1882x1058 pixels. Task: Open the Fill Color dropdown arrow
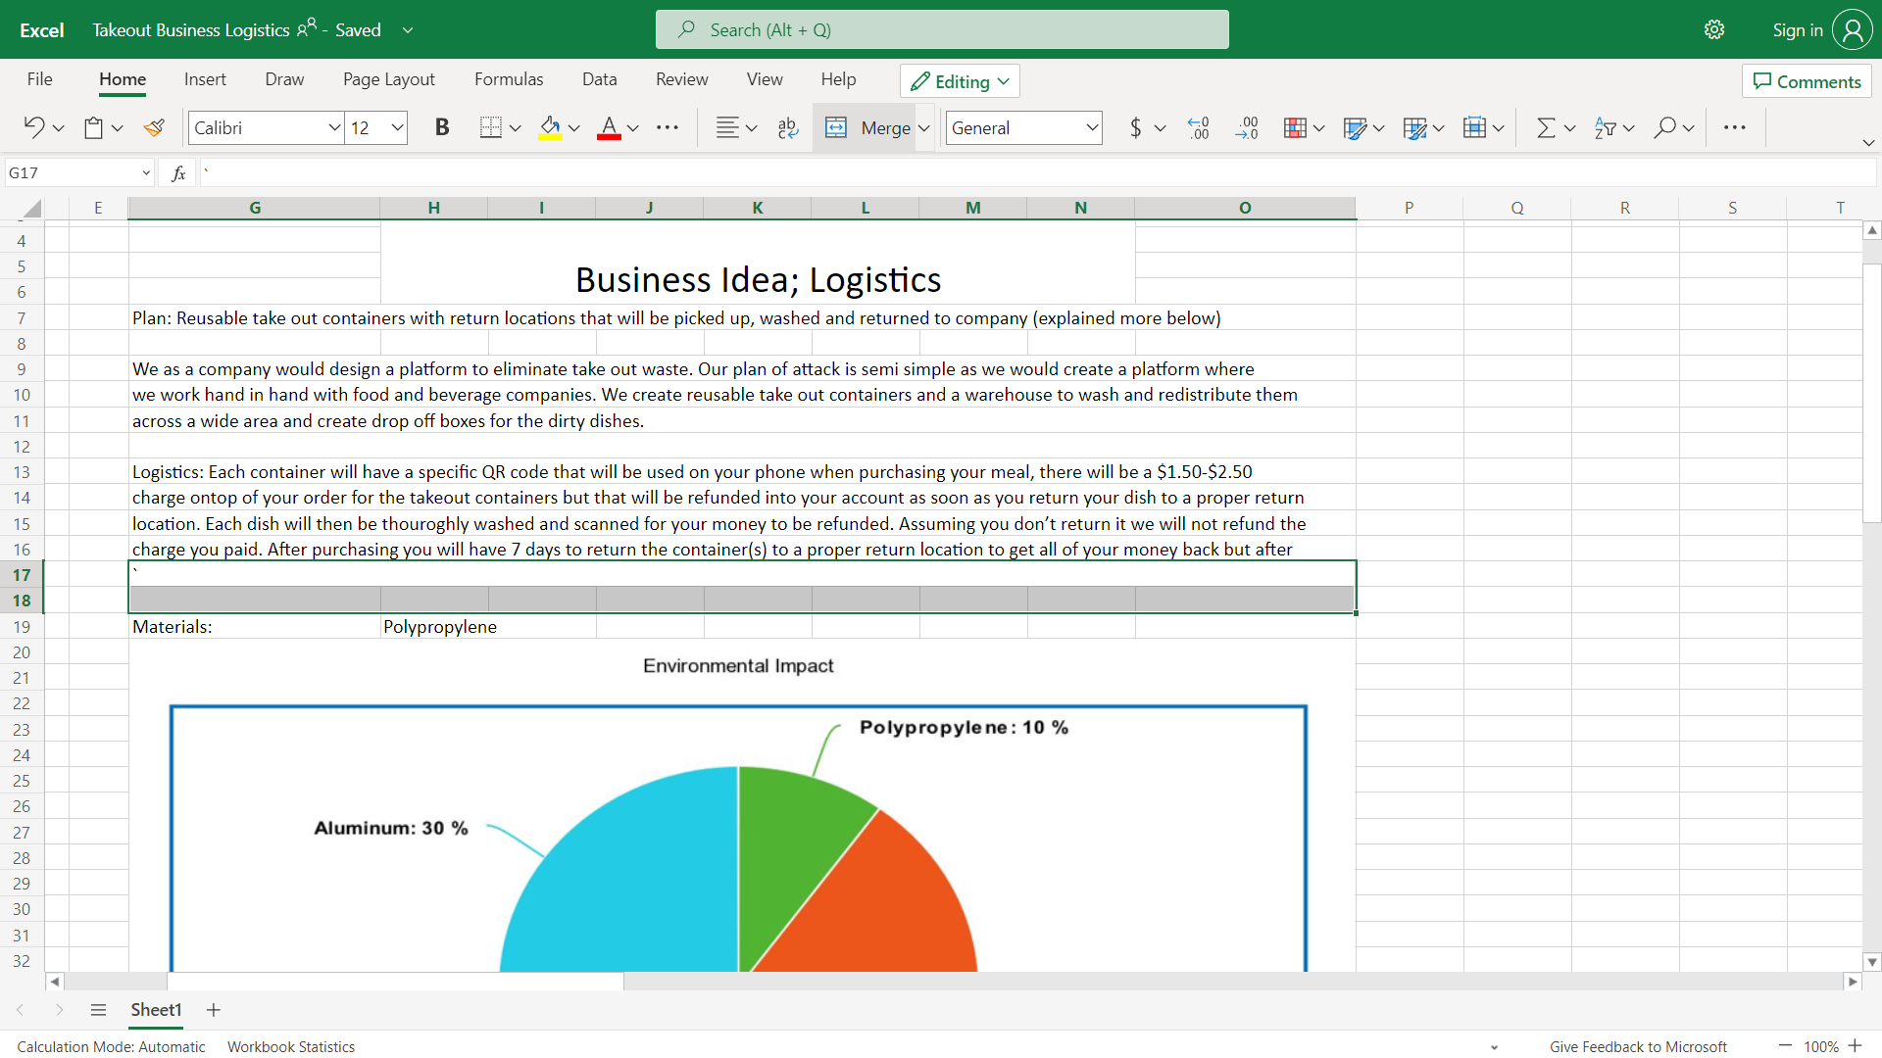click(573, 128)
